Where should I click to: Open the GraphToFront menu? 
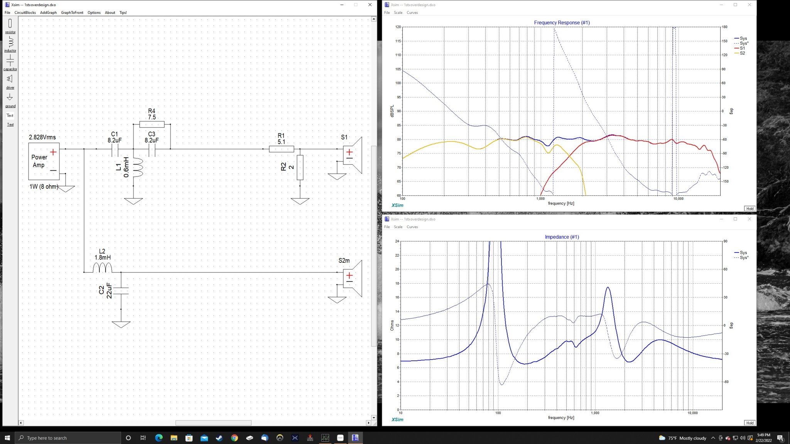72,13
